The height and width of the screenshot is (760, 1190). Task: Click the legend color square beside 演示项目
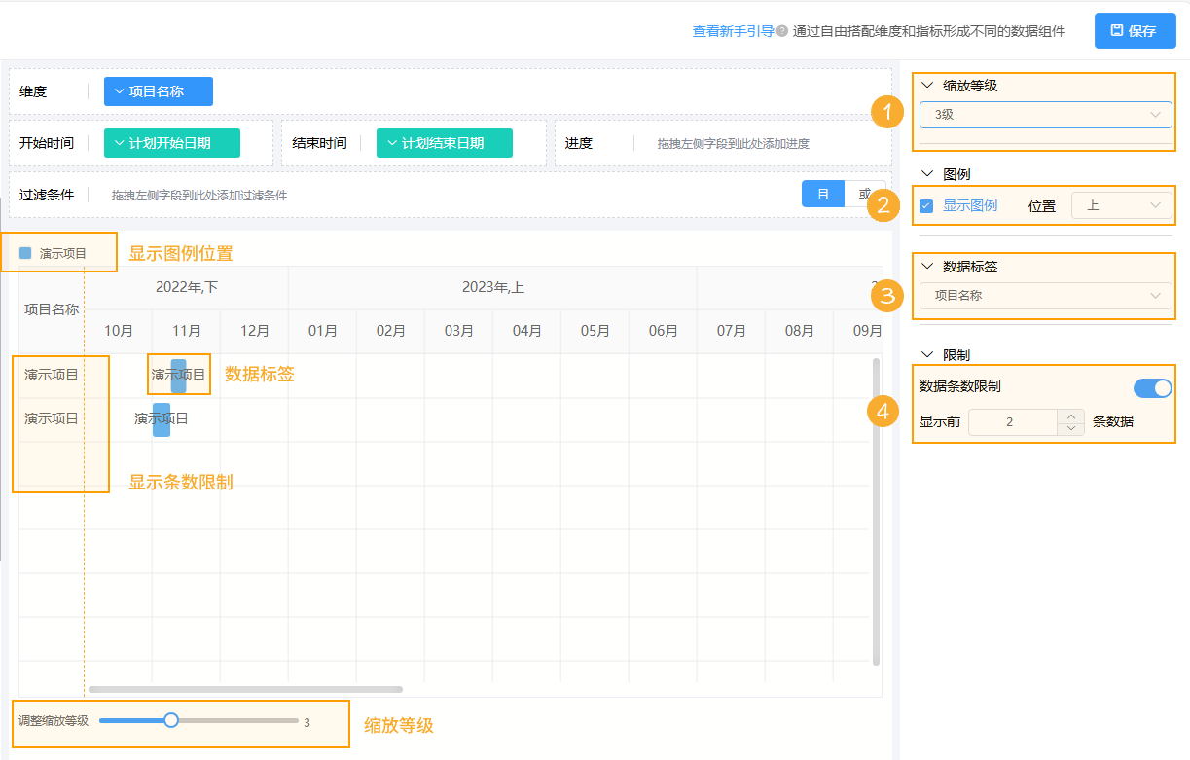(x=25, y=251)
